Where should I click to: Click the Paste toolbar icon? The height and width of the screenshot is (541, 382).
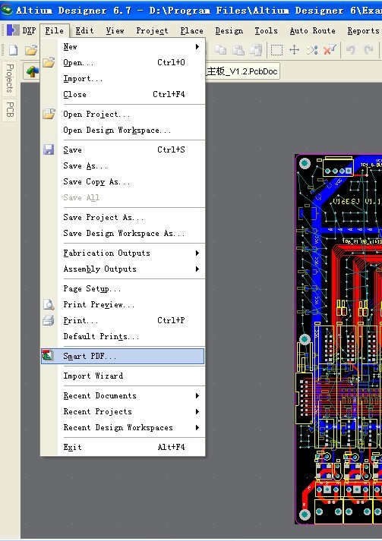pos(238,50)
